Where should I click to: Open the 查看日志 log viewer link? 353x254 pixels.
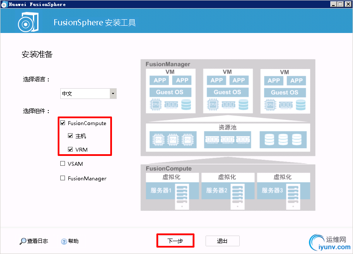click(x=34, y=241)
